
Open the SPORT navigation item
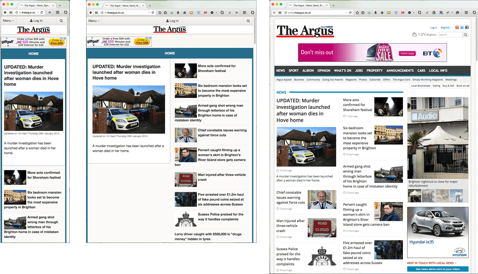pyautogui.click(x=293, y=70)
